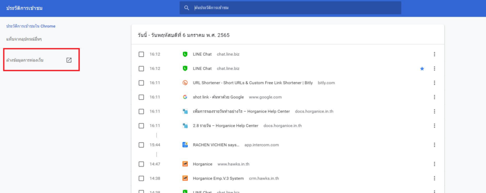486x193 pixels.
Task: Click the crm.hawks.in.th domain text
Action: click(264, 178)
